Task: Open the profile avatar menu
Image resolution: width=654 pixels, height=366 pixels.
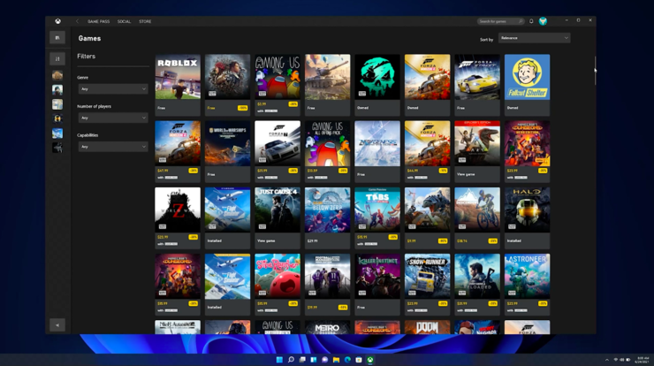Action: [x=544, y=21]
